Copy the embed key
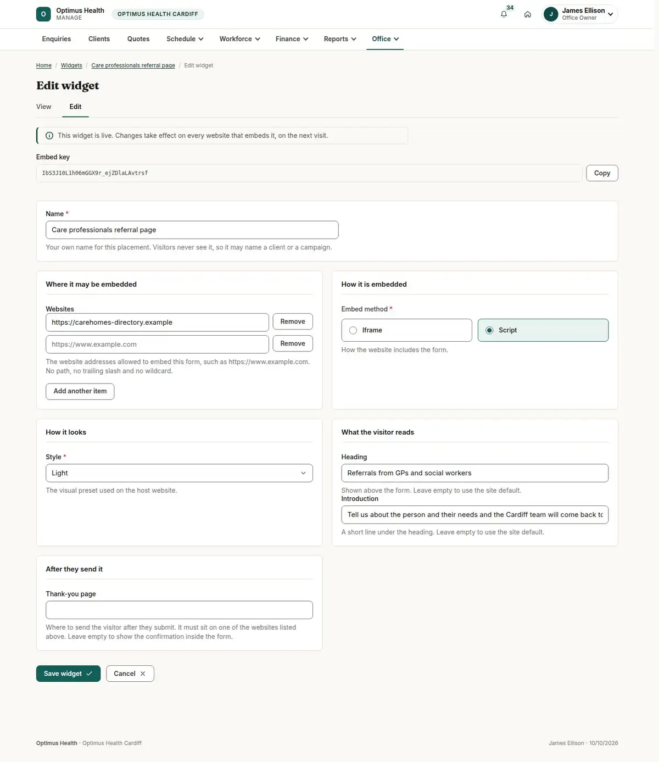This screenshot has height=762, width=659. 602,173
